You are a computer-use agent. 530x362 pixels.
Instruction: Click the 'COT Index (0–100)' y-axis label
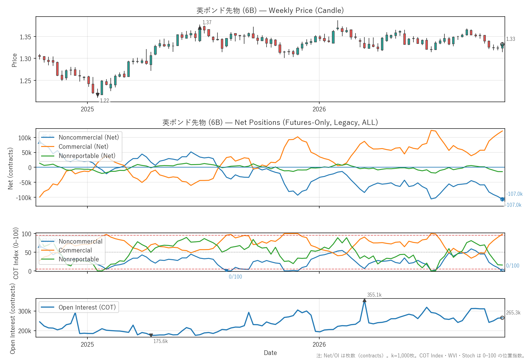click(16, 253)
